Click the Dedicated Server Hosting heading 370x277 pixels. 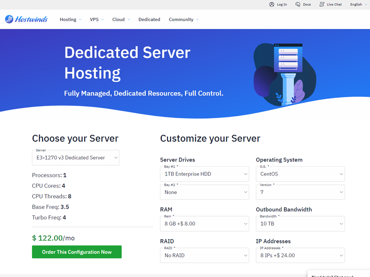[x=127, y=63]
